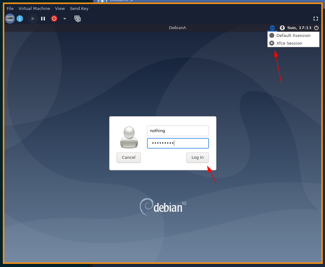Open the Send Key menu

[79, 8]
